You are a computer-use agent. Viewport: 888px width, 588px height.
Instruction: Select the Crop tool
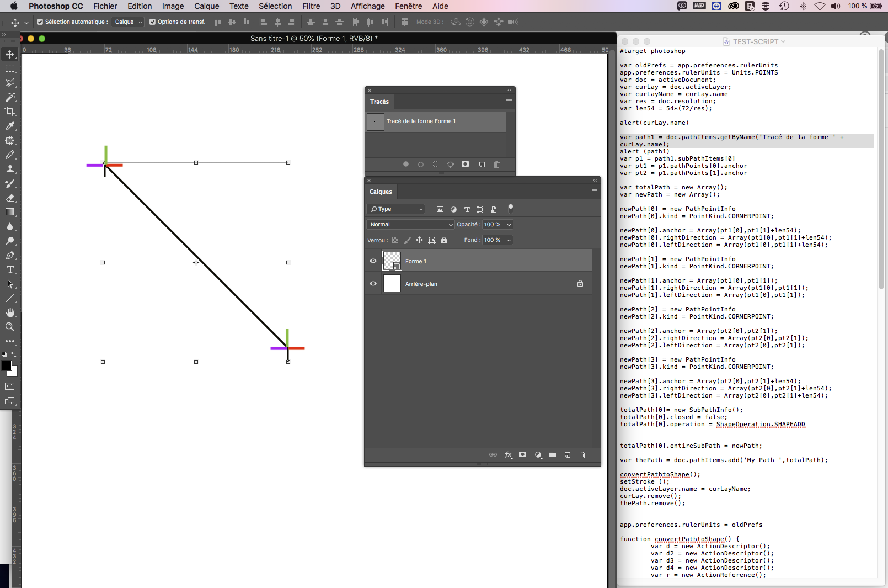[10, 112]
